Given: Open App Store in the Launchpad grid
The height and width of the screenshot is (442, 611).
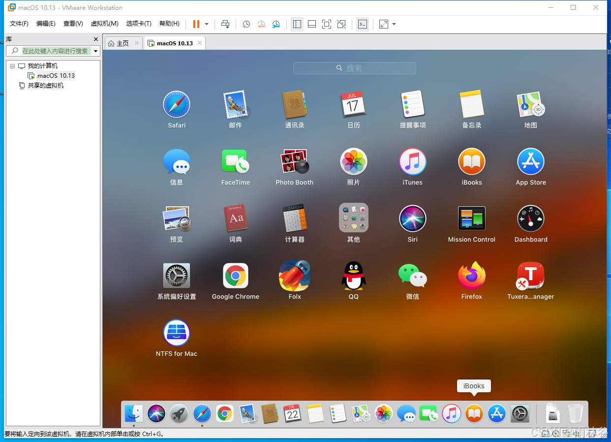Looking at the screenshot, I should [531, 161].
